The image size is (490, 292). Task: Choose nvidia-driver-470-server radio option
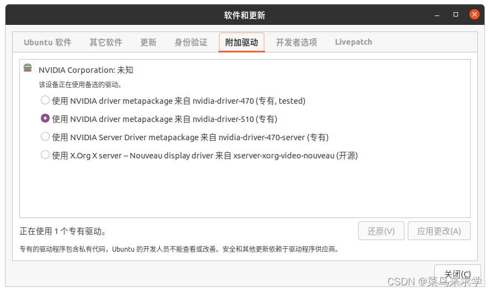pyautogui.click(x=45, y=136)
